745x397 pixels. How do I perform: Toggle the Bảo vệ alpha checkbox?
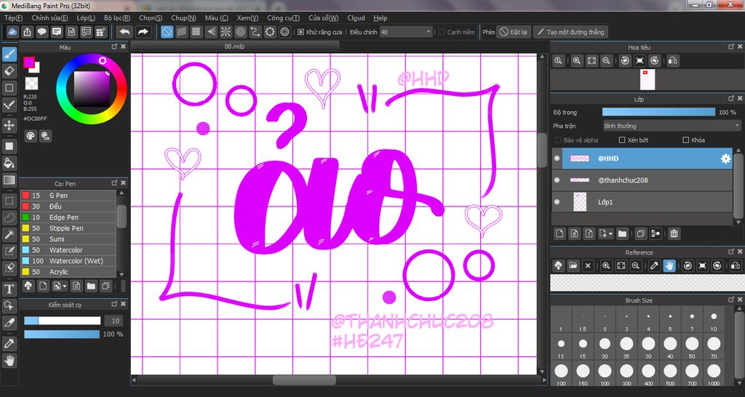coord(558,140)
